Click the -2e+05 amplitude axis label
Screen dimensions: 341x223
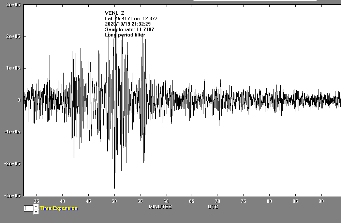click(x=13, y=164)
